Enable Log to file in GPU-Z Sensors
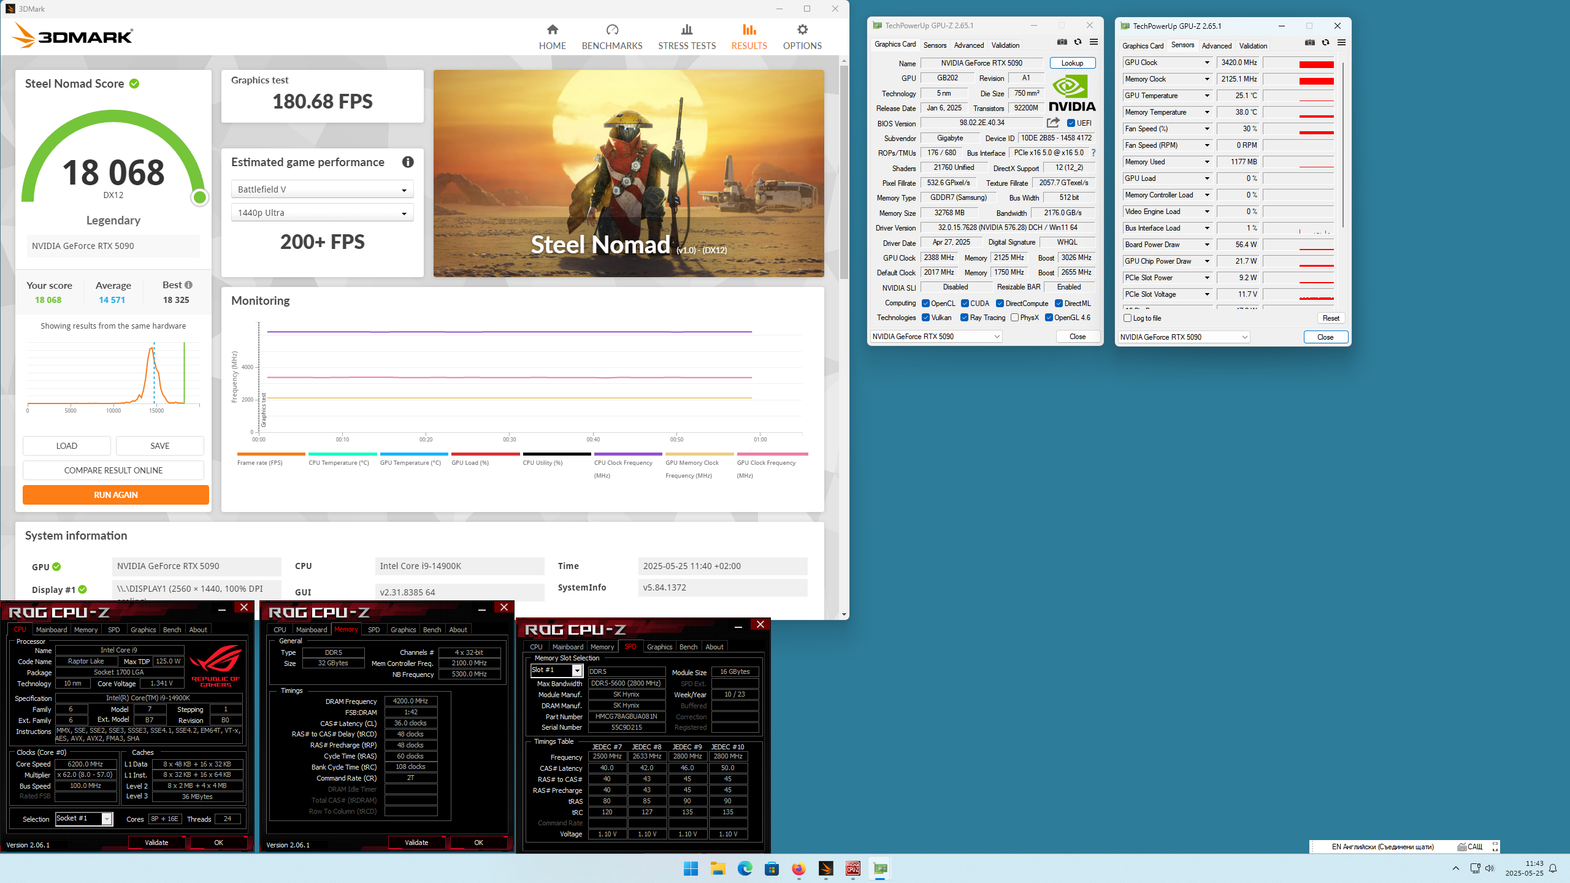The height and width of the screenshot is (883, 1570). (x=1127, y=318)
